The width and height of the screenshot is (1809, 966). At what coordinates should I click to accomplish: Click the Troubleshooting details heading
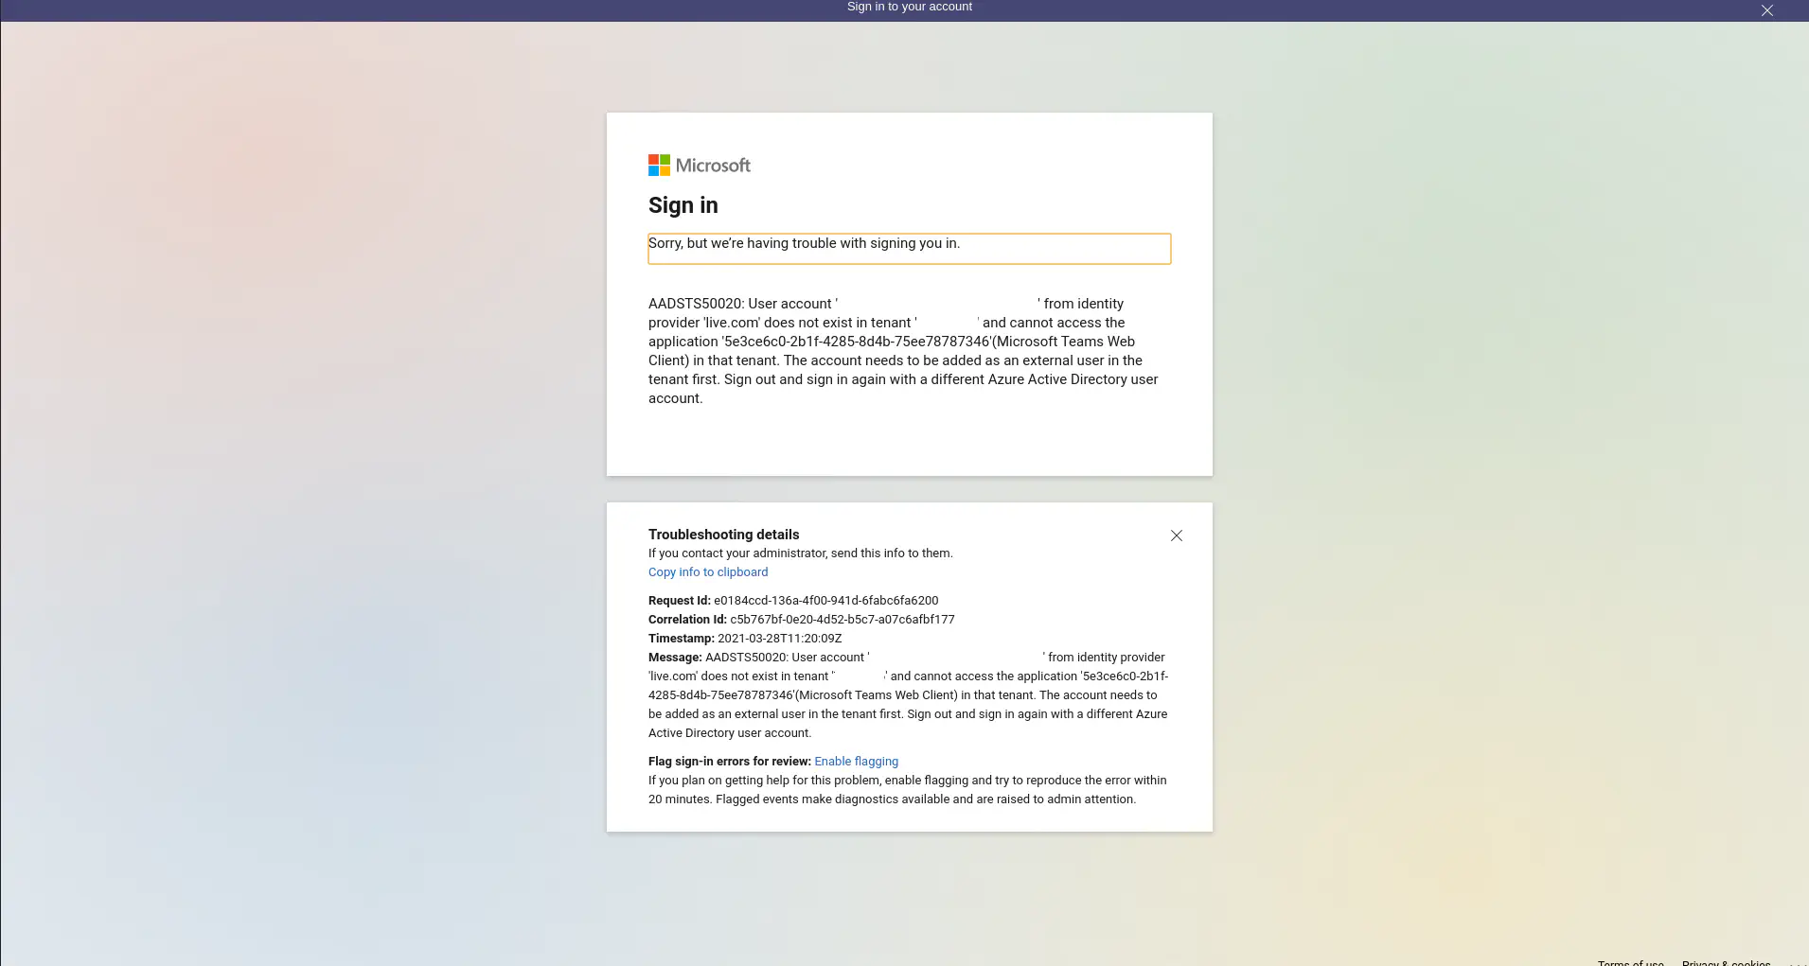723,535
